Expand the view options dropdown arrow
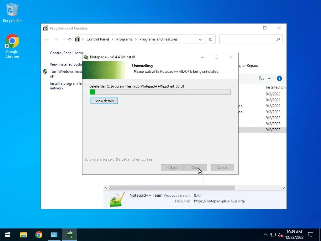This screenshot has height=241, width=321. point(269,78)
